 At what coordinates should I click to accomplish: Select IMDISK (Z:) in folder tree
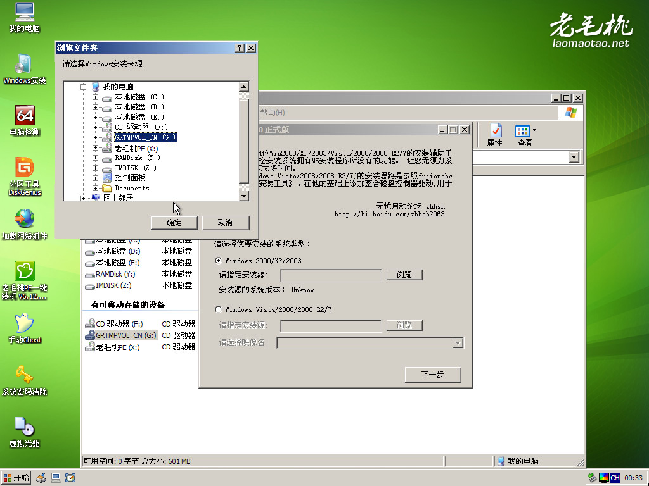tap(136, 168)
